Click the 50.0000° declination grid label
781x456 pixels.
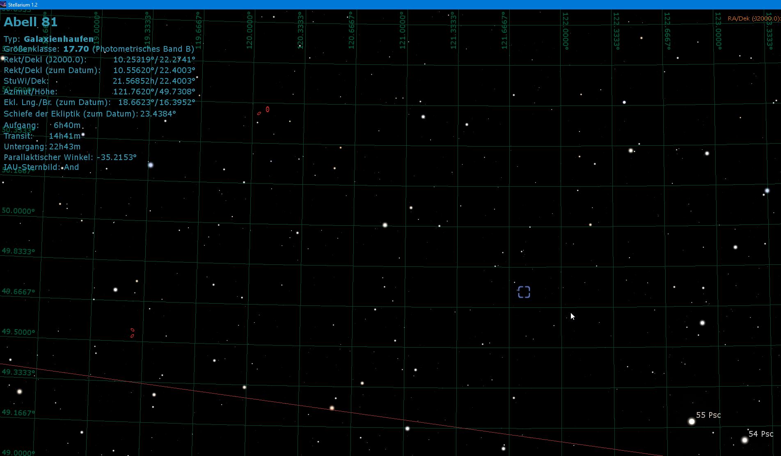click(x=18, y=211)
